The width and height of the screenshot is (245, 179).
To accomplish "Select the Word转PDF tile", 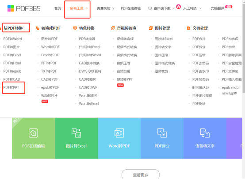I will pyautogui.click(x=119, y=138).
